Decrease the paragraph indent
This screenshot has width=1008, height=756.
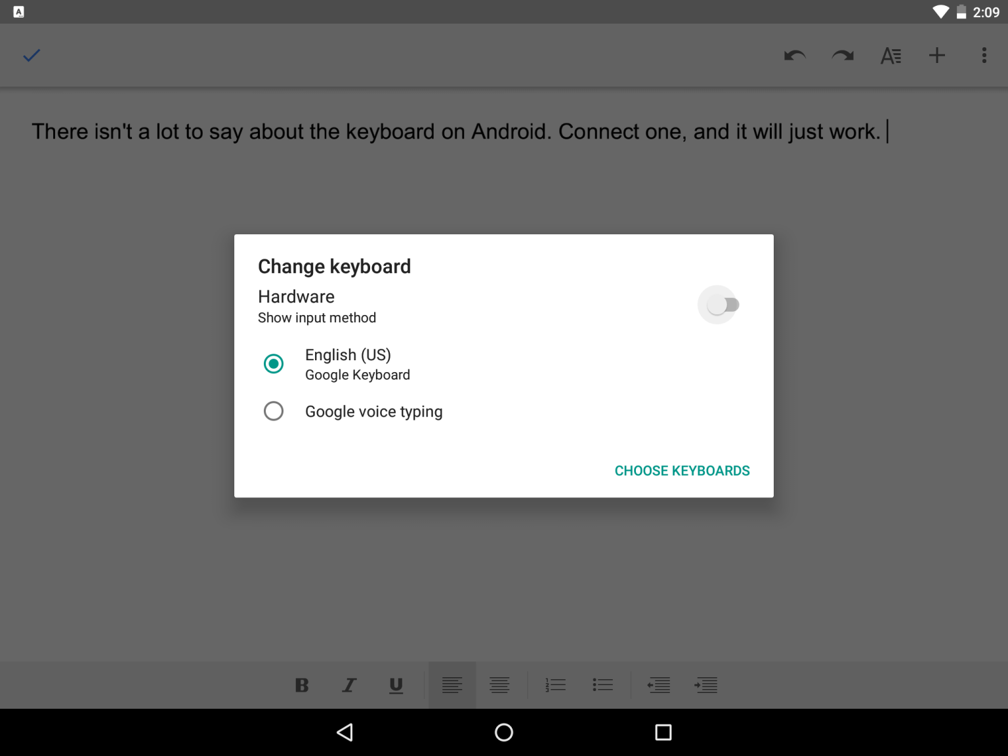pos(659,685)
